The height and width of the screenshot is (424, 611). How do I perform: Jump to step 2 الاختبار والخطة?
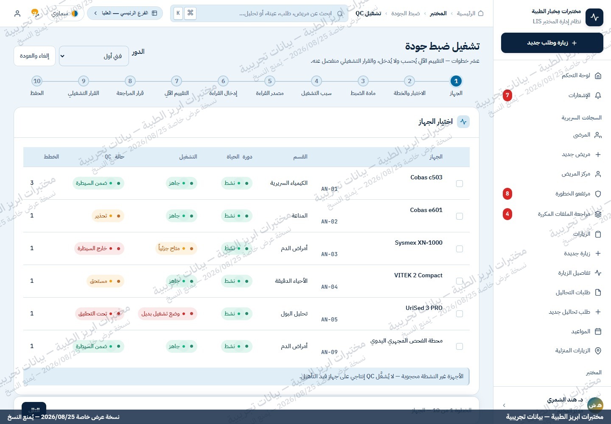(x=409, y=86)
